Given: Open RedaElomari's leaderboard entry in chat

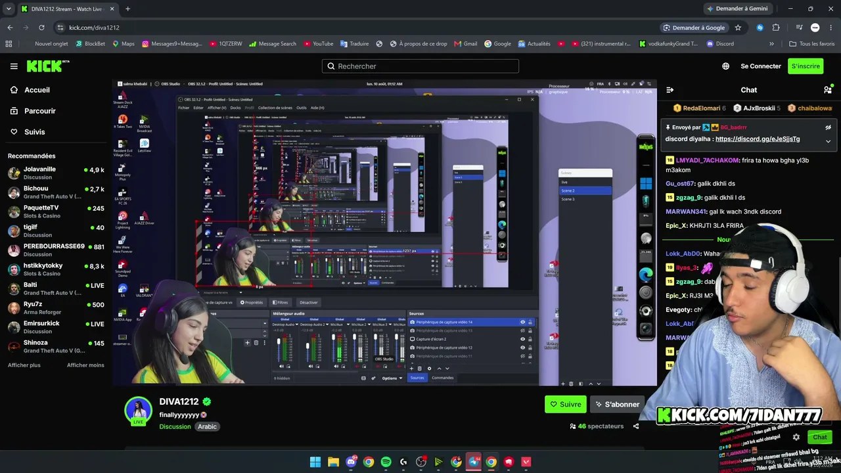Looking at the screenshot, I should click(700, 108).
